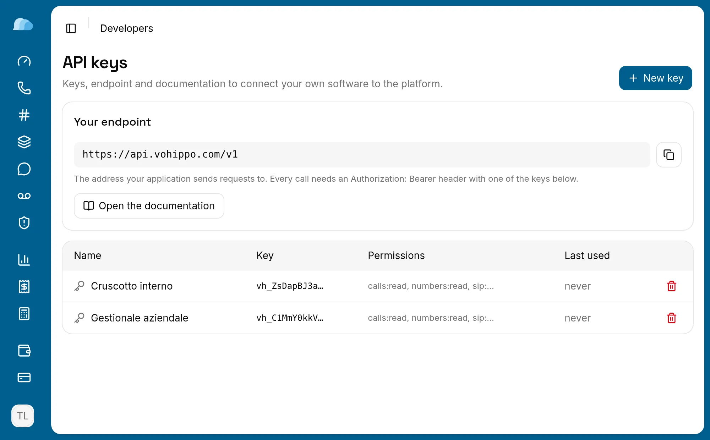The width and height of the screenshot is (710, 440).
Task: Click the Key column header
Action: pyautogui.click(x=265, y=255)
